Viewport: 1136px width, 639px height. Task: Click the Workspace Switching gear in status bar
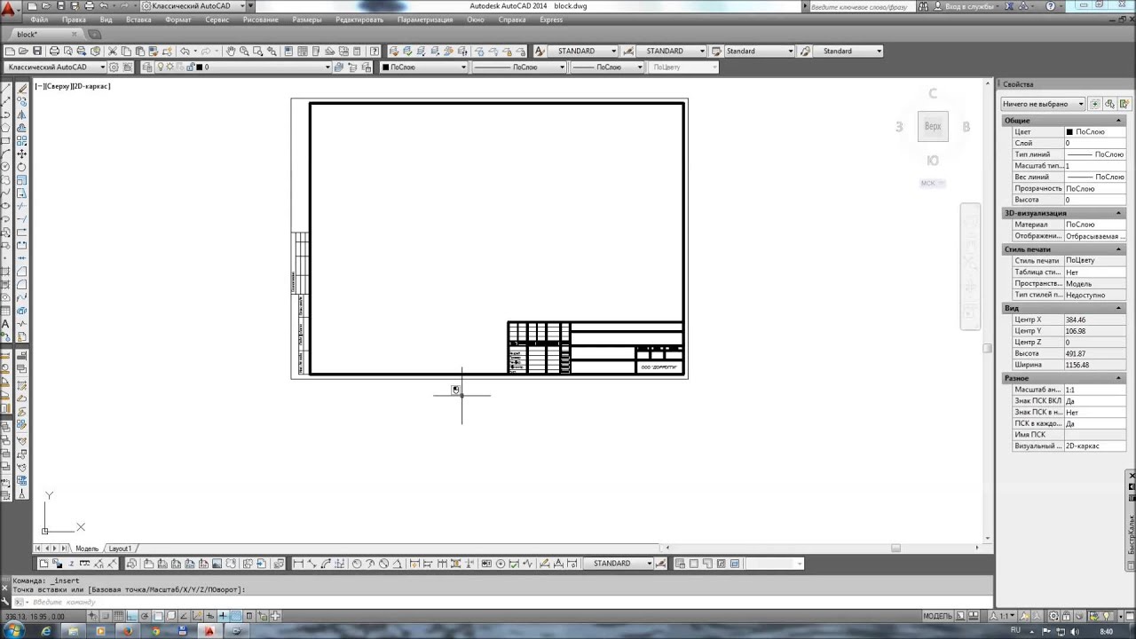(1053, 616)
